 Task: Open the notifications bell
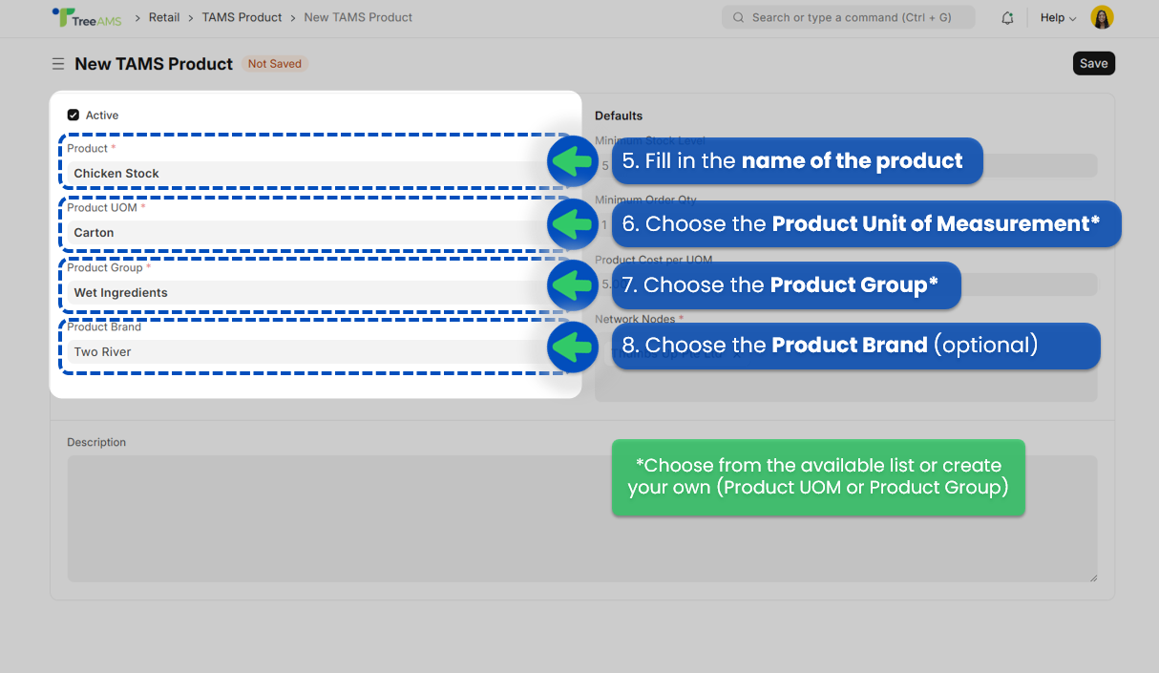pos(1007,17)
